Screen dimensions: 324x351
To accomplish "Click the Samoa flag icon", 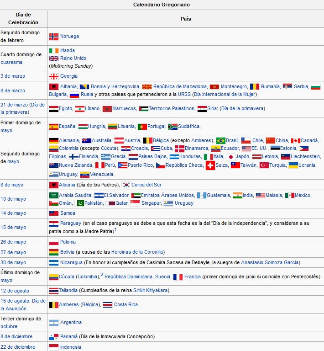I will (x=53, y=213).
